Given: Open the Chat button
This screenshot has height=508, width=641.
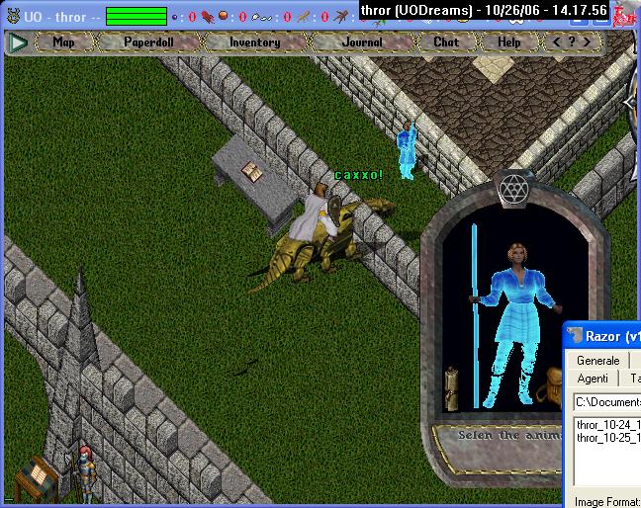Looking at the screenshot, I should click(446, 42).
